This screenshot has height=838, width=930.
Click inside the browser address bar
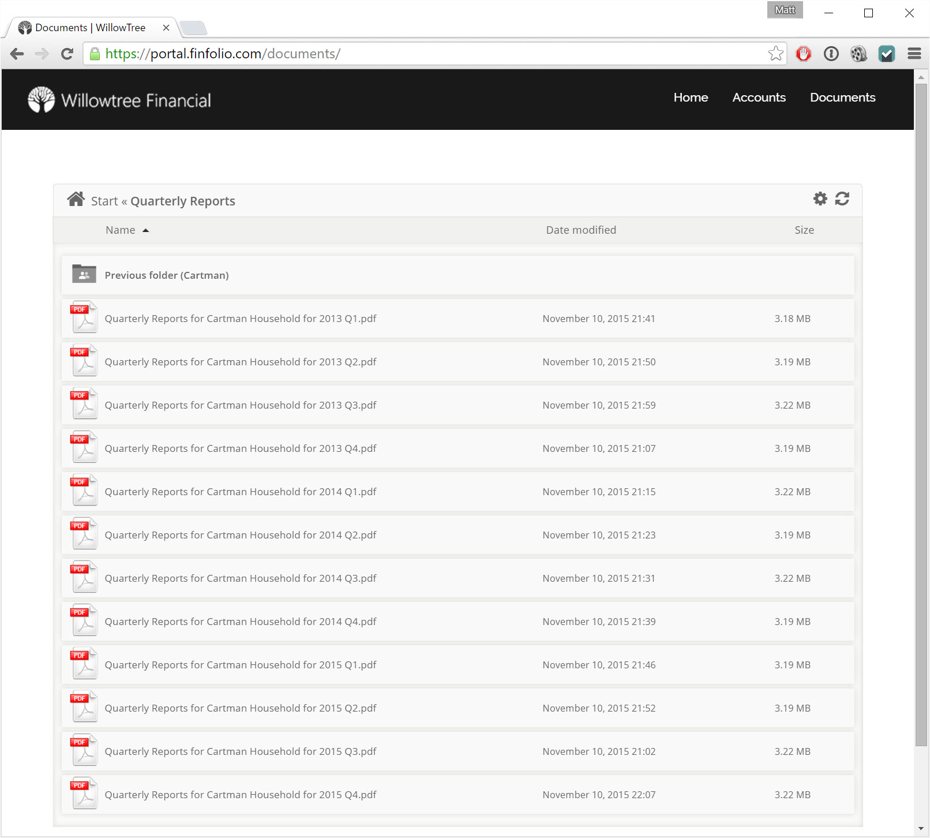click(x=404, y=53)
